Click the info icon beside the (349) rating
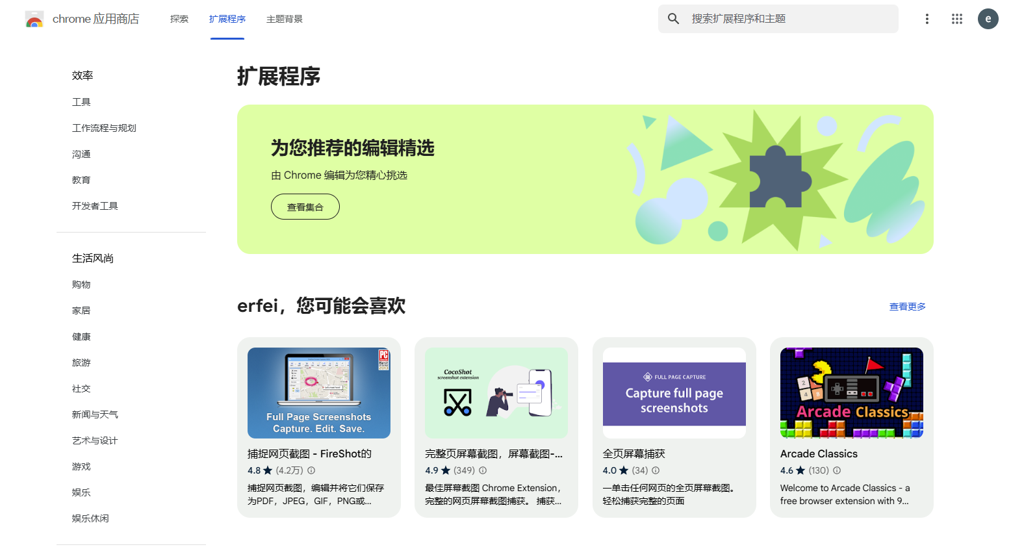Viewport: 1011px width, 547px height. tap(483, 470)
